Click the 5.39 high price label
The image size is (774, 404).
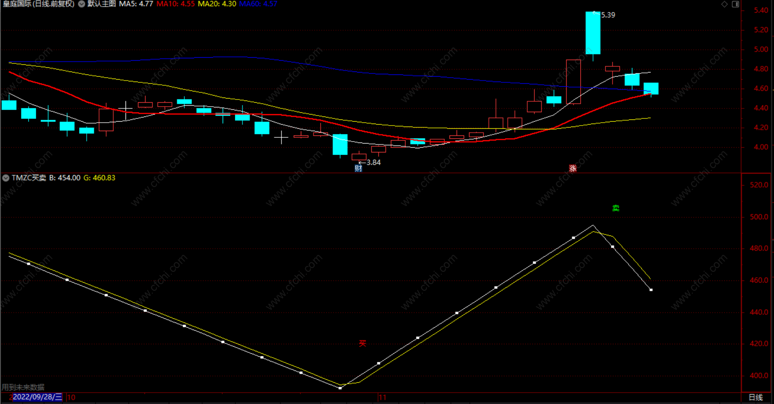(608, 15)
